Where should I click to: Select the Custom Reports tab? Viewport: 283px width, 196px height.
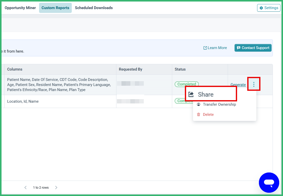pos(55,8)
